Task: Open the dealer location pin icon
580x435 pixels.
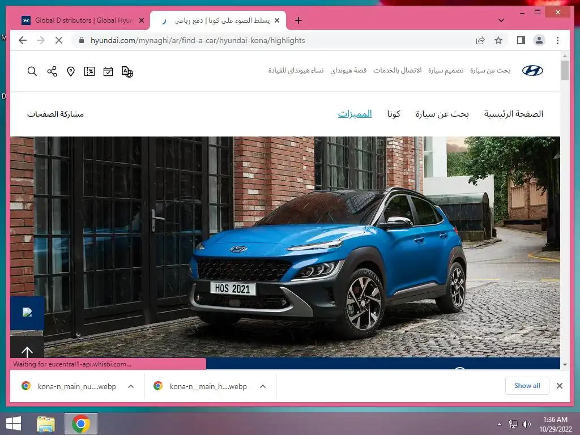Action: (x=71, y=71)
